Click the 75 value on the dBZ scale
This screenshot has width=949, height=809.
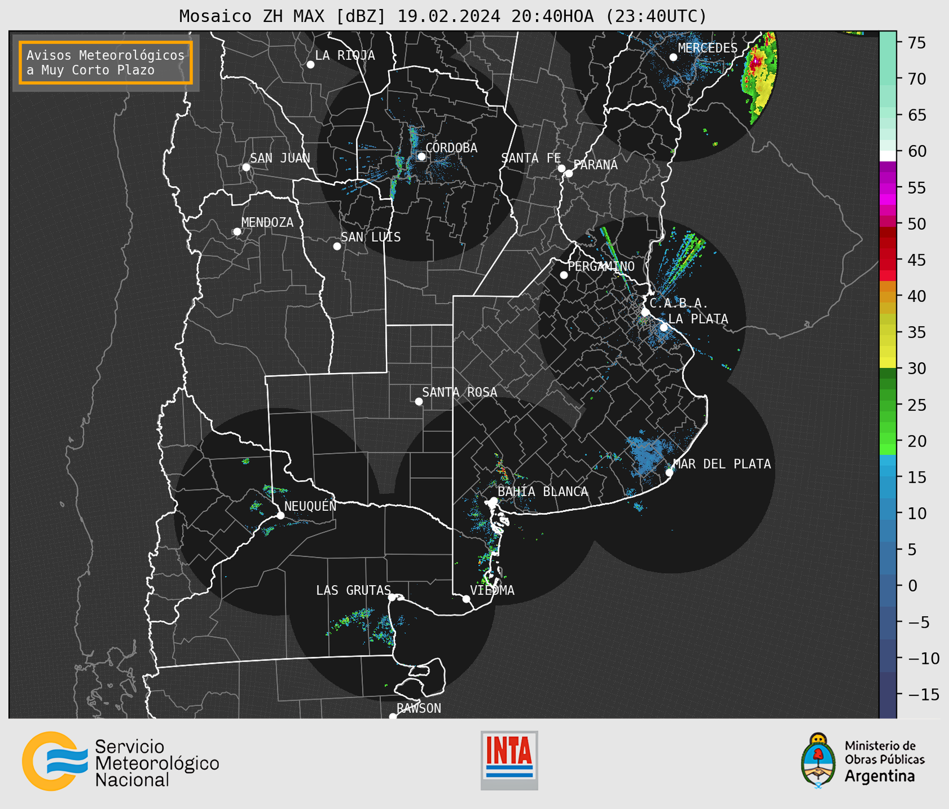click(916, 43)
